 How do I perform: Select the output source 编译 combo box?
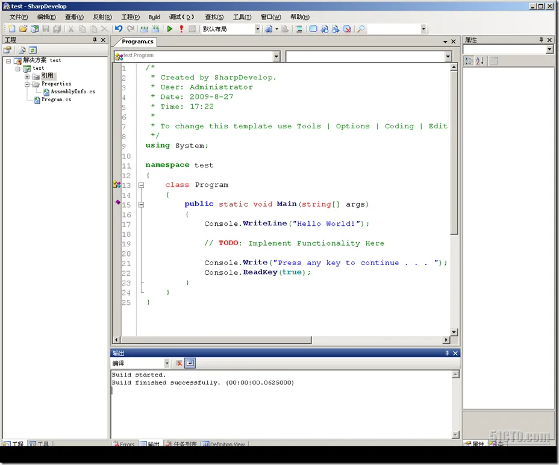pyautogui.click(x=141, y=363)
